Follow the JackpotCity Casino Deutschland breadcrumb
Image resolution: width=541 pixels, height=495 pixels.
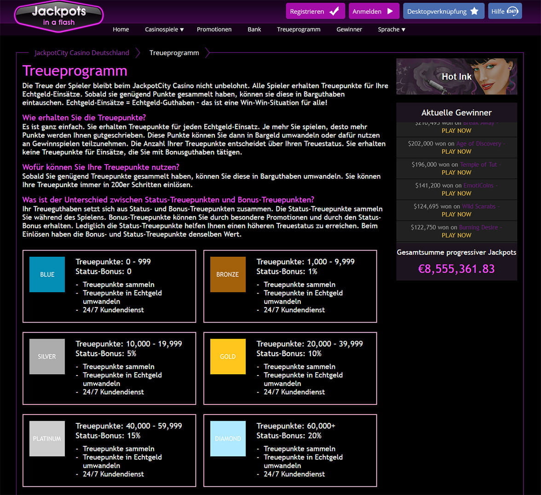point(82,53)
